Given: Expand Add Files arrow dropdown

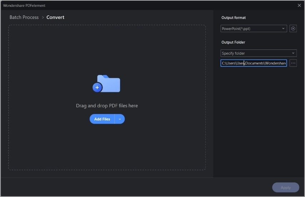Looking at the screenshot, I should click(x=120, y=119).
